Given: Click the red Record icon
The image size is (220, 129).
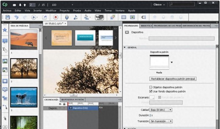Looking at the screenshot, I should [x=56, y=17].
